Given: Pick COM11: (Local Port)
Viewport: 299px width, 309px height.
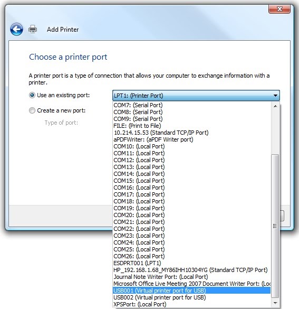Looking at the screenshot, I should 192,153.
